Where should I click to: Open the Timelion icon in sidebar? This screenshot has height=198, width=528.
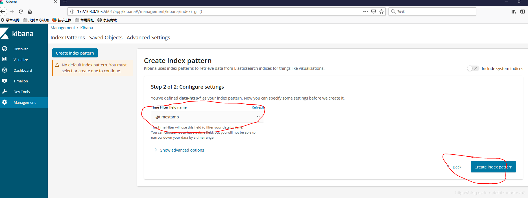(x=5, y=81)
